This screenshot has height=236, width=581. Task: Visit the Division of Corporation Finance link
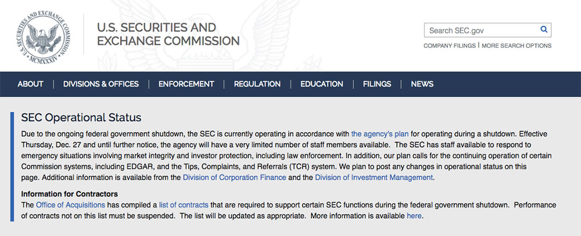pos(235,177)
